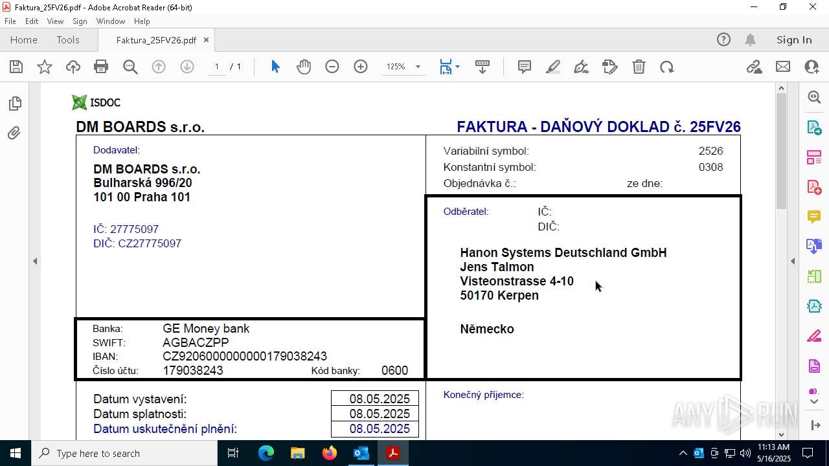
Task: Open page thumbnails panel in left sidebar
Action: [x=14, y=104]
